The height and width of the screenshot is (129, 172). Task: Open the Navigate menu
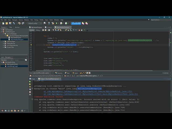15,20
